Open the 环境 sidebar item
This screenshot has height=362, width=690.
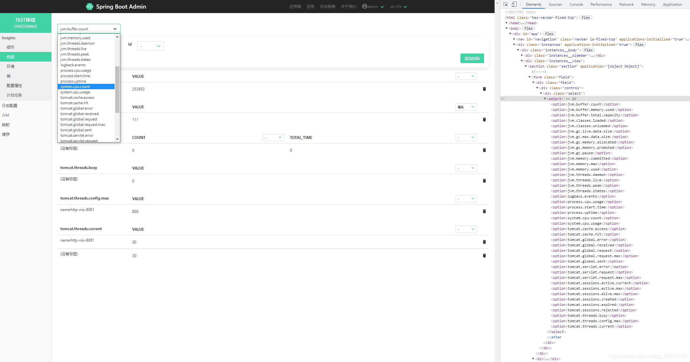[x=26, y=66]
